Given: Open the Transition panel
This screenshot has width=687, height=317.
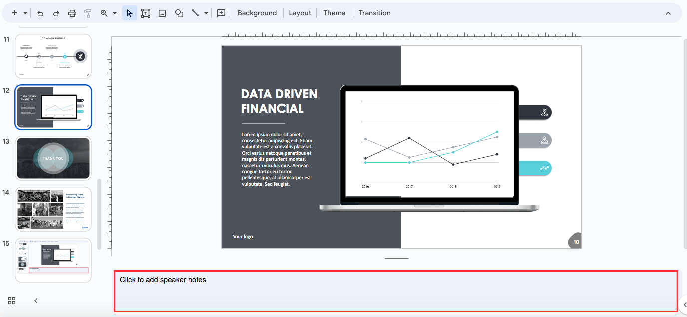Looking at the screenshot, I should pos(374,13).
